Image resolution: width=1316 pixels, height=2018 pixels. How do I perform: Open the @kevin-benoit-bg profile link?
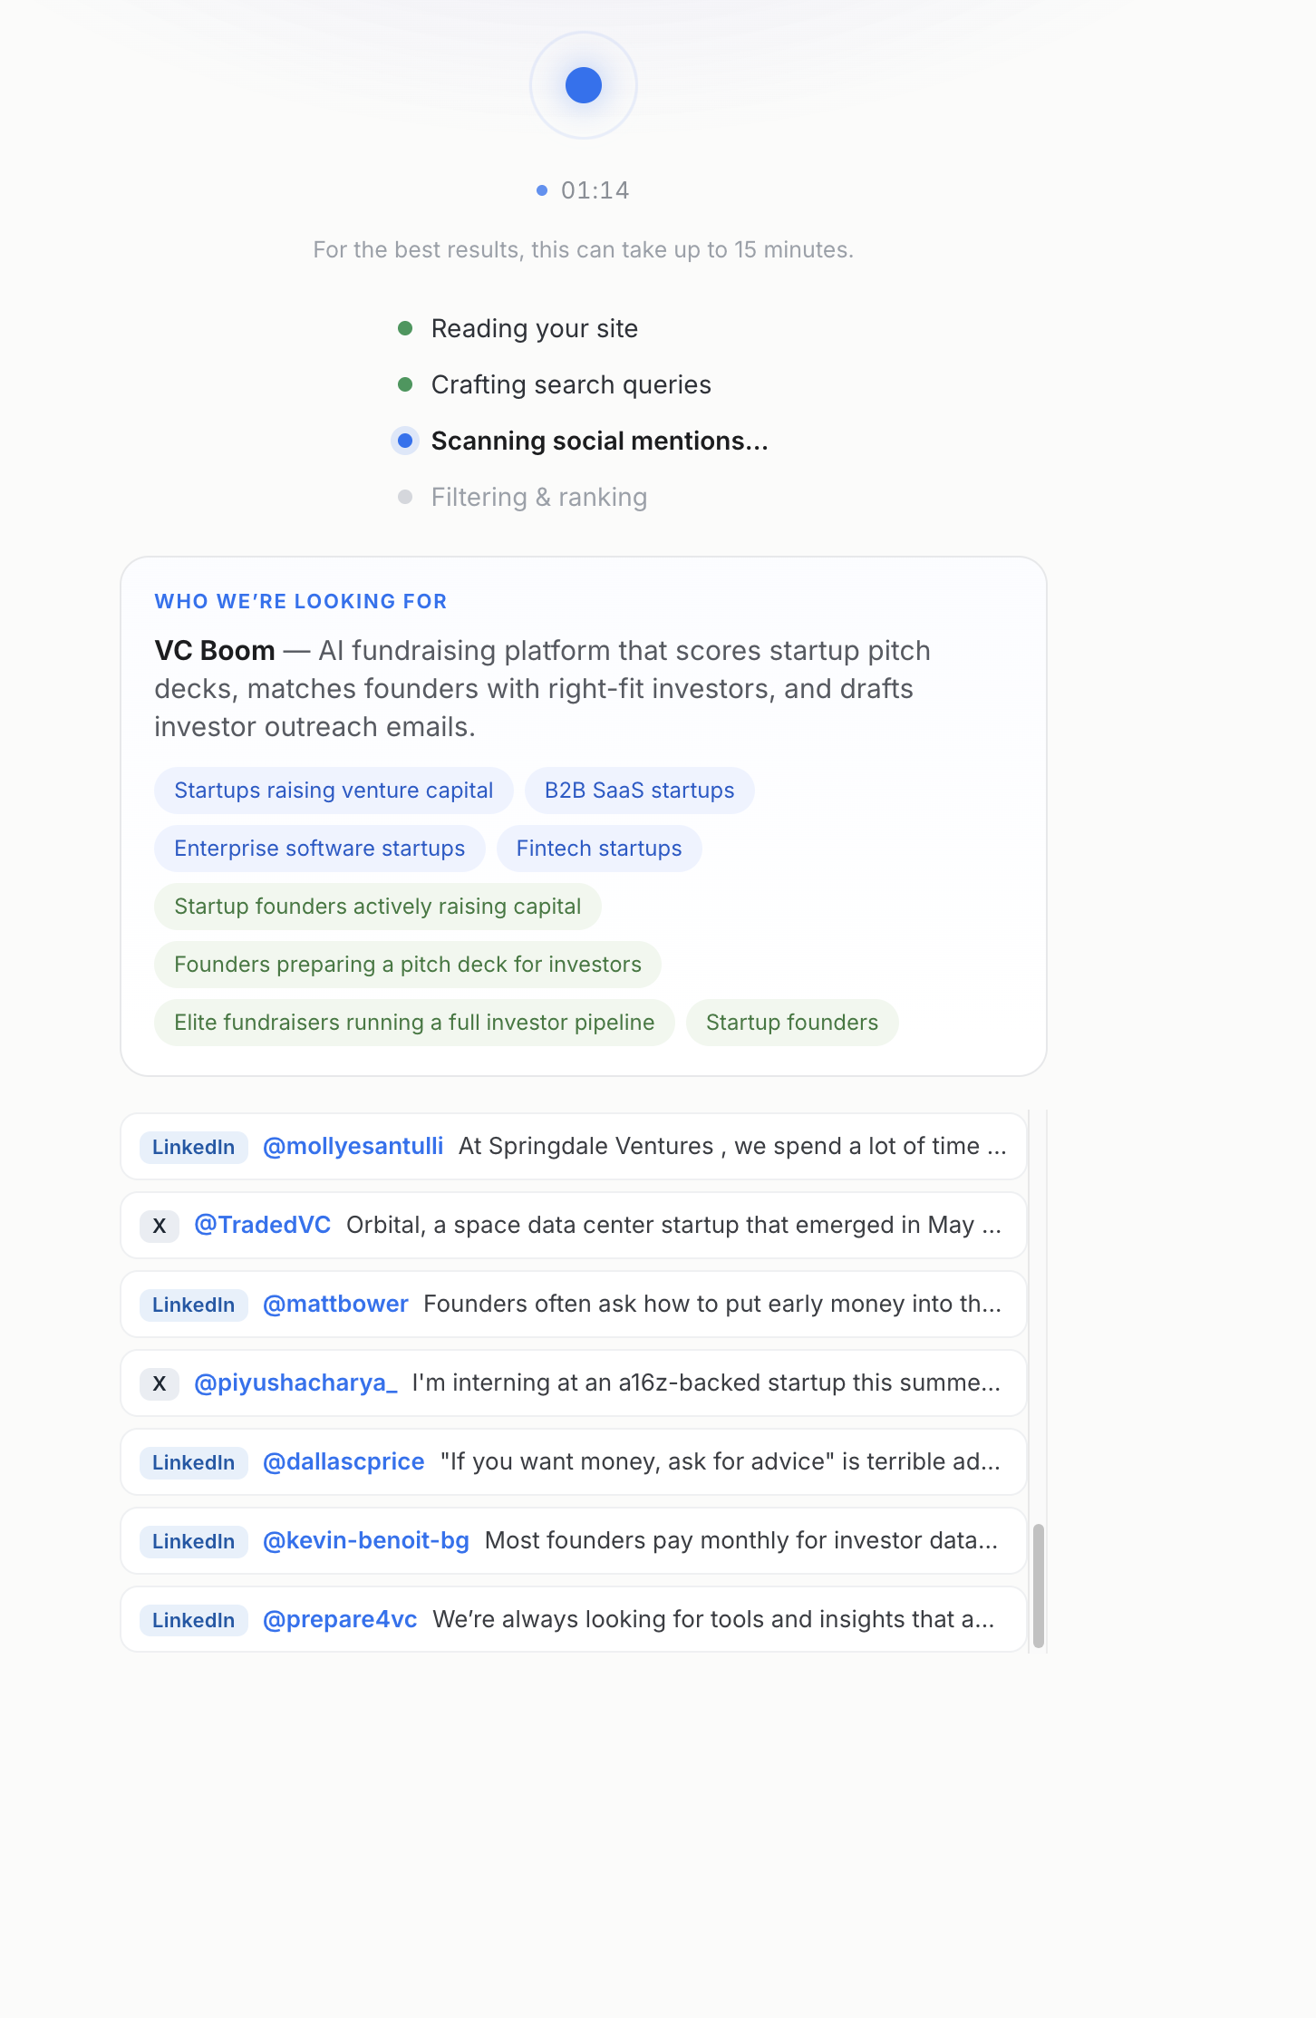pyautogui.click(x=366, y=1541)
